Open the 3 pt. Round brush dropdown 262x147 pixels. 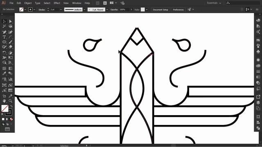(x=107, y=9)
